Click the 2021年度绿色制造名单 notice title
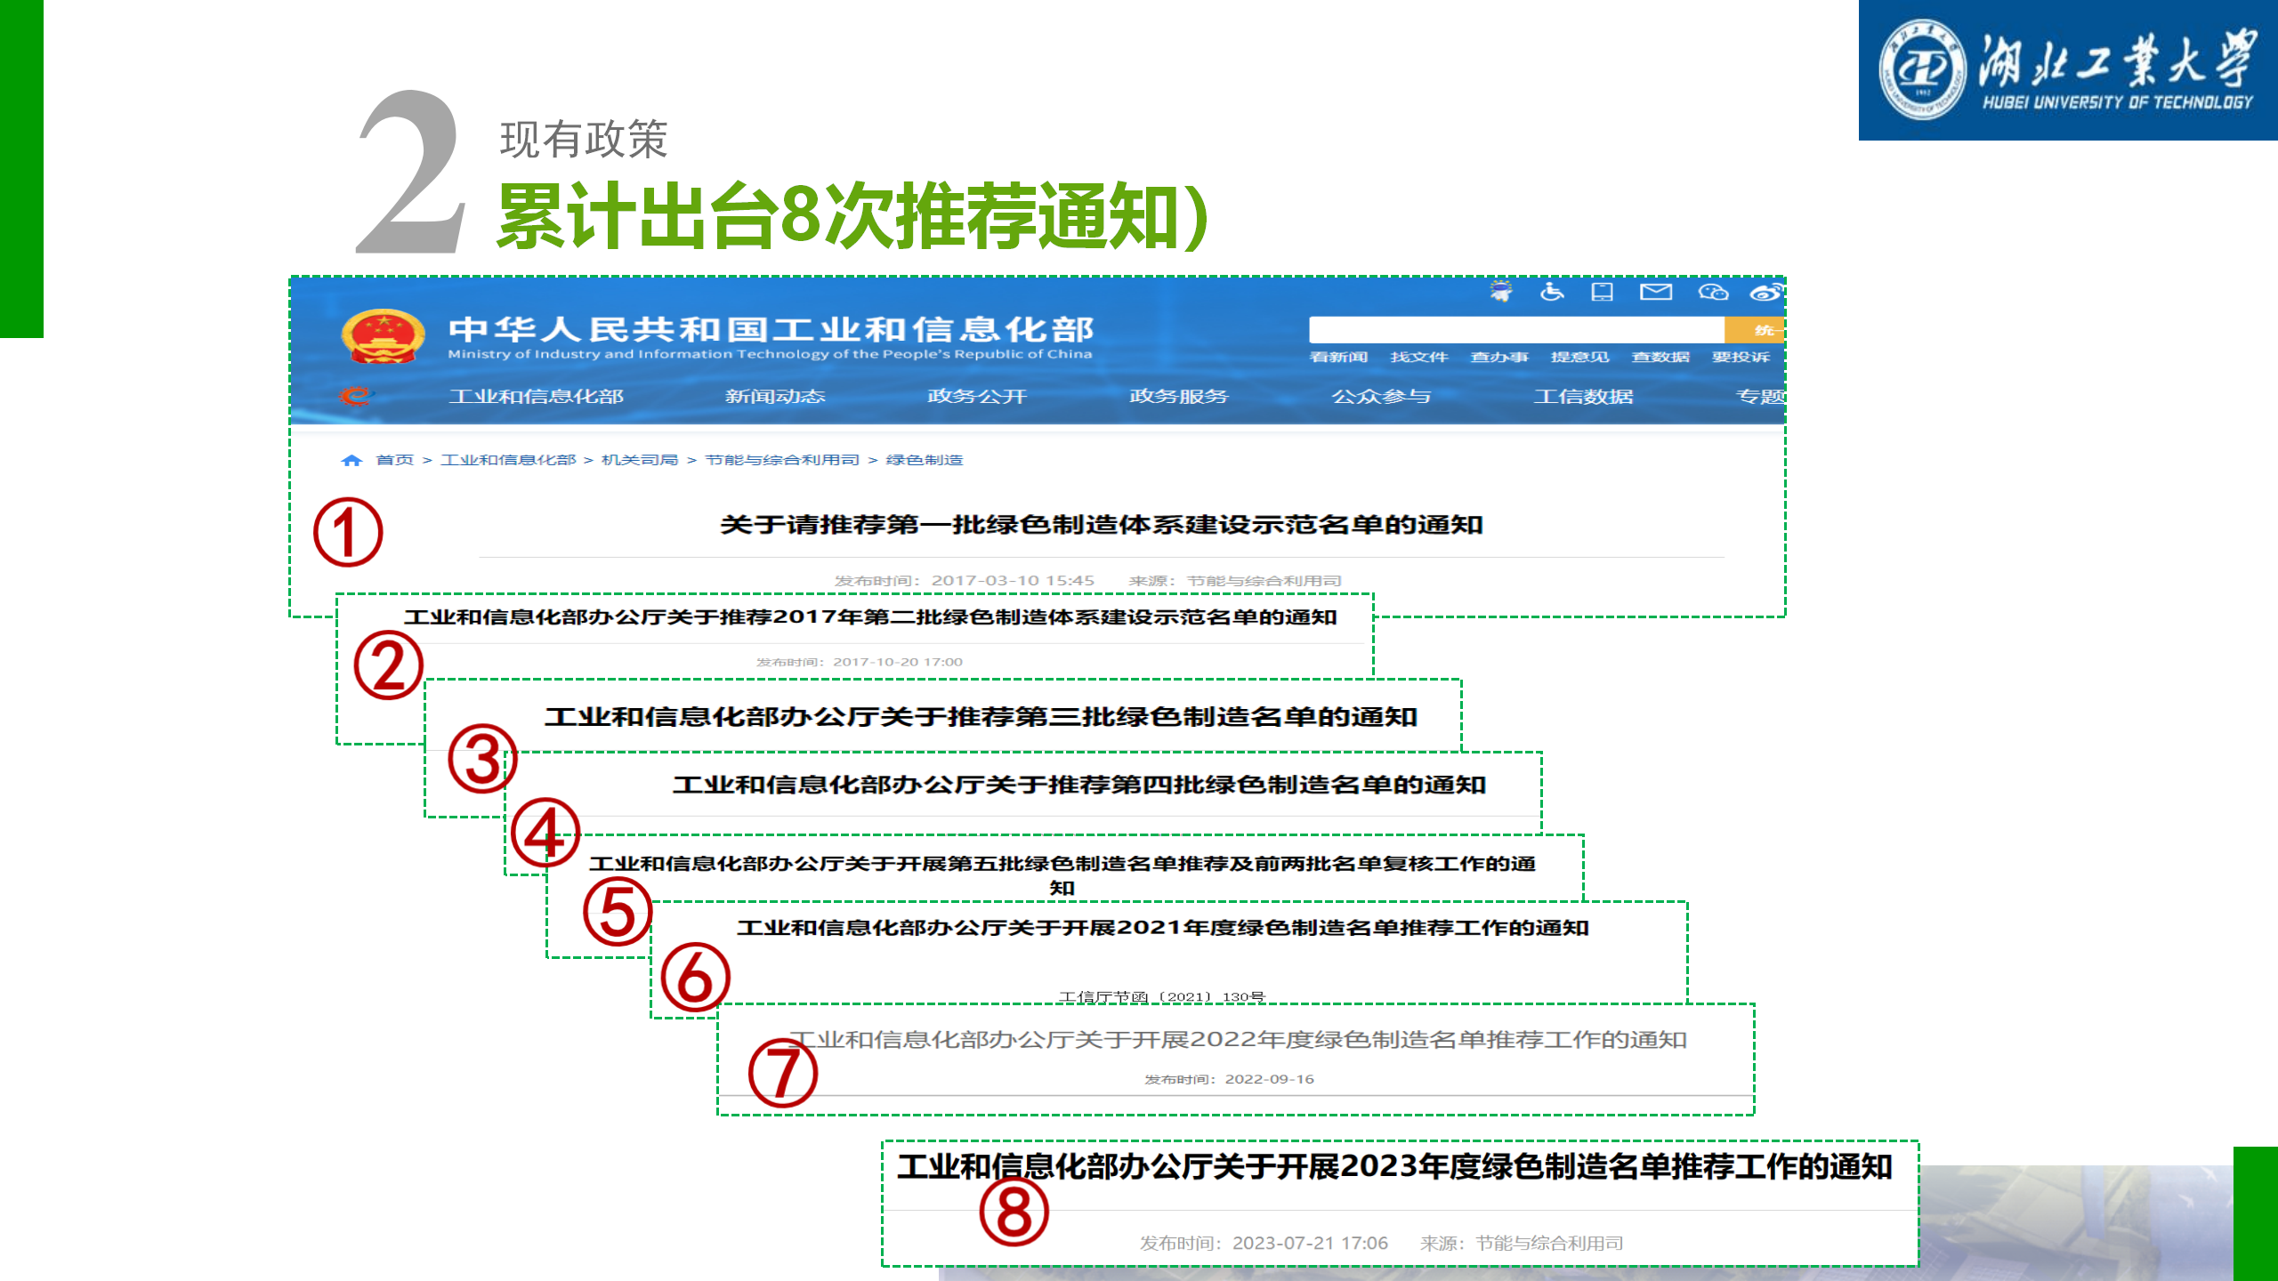The width and height of the screenshot is (2278, 1281). 1163,928
